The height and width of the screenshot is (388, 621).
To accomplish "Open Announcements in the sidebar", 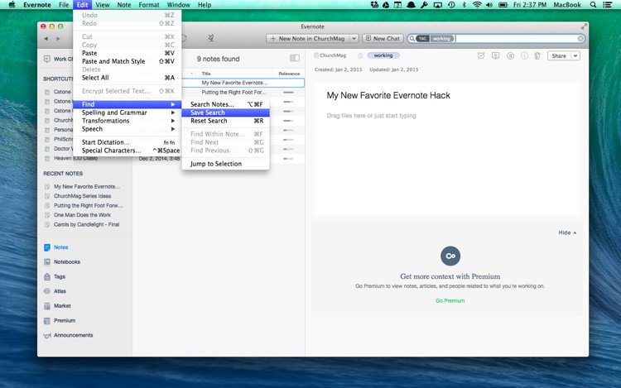I will (x=69, y=335).
